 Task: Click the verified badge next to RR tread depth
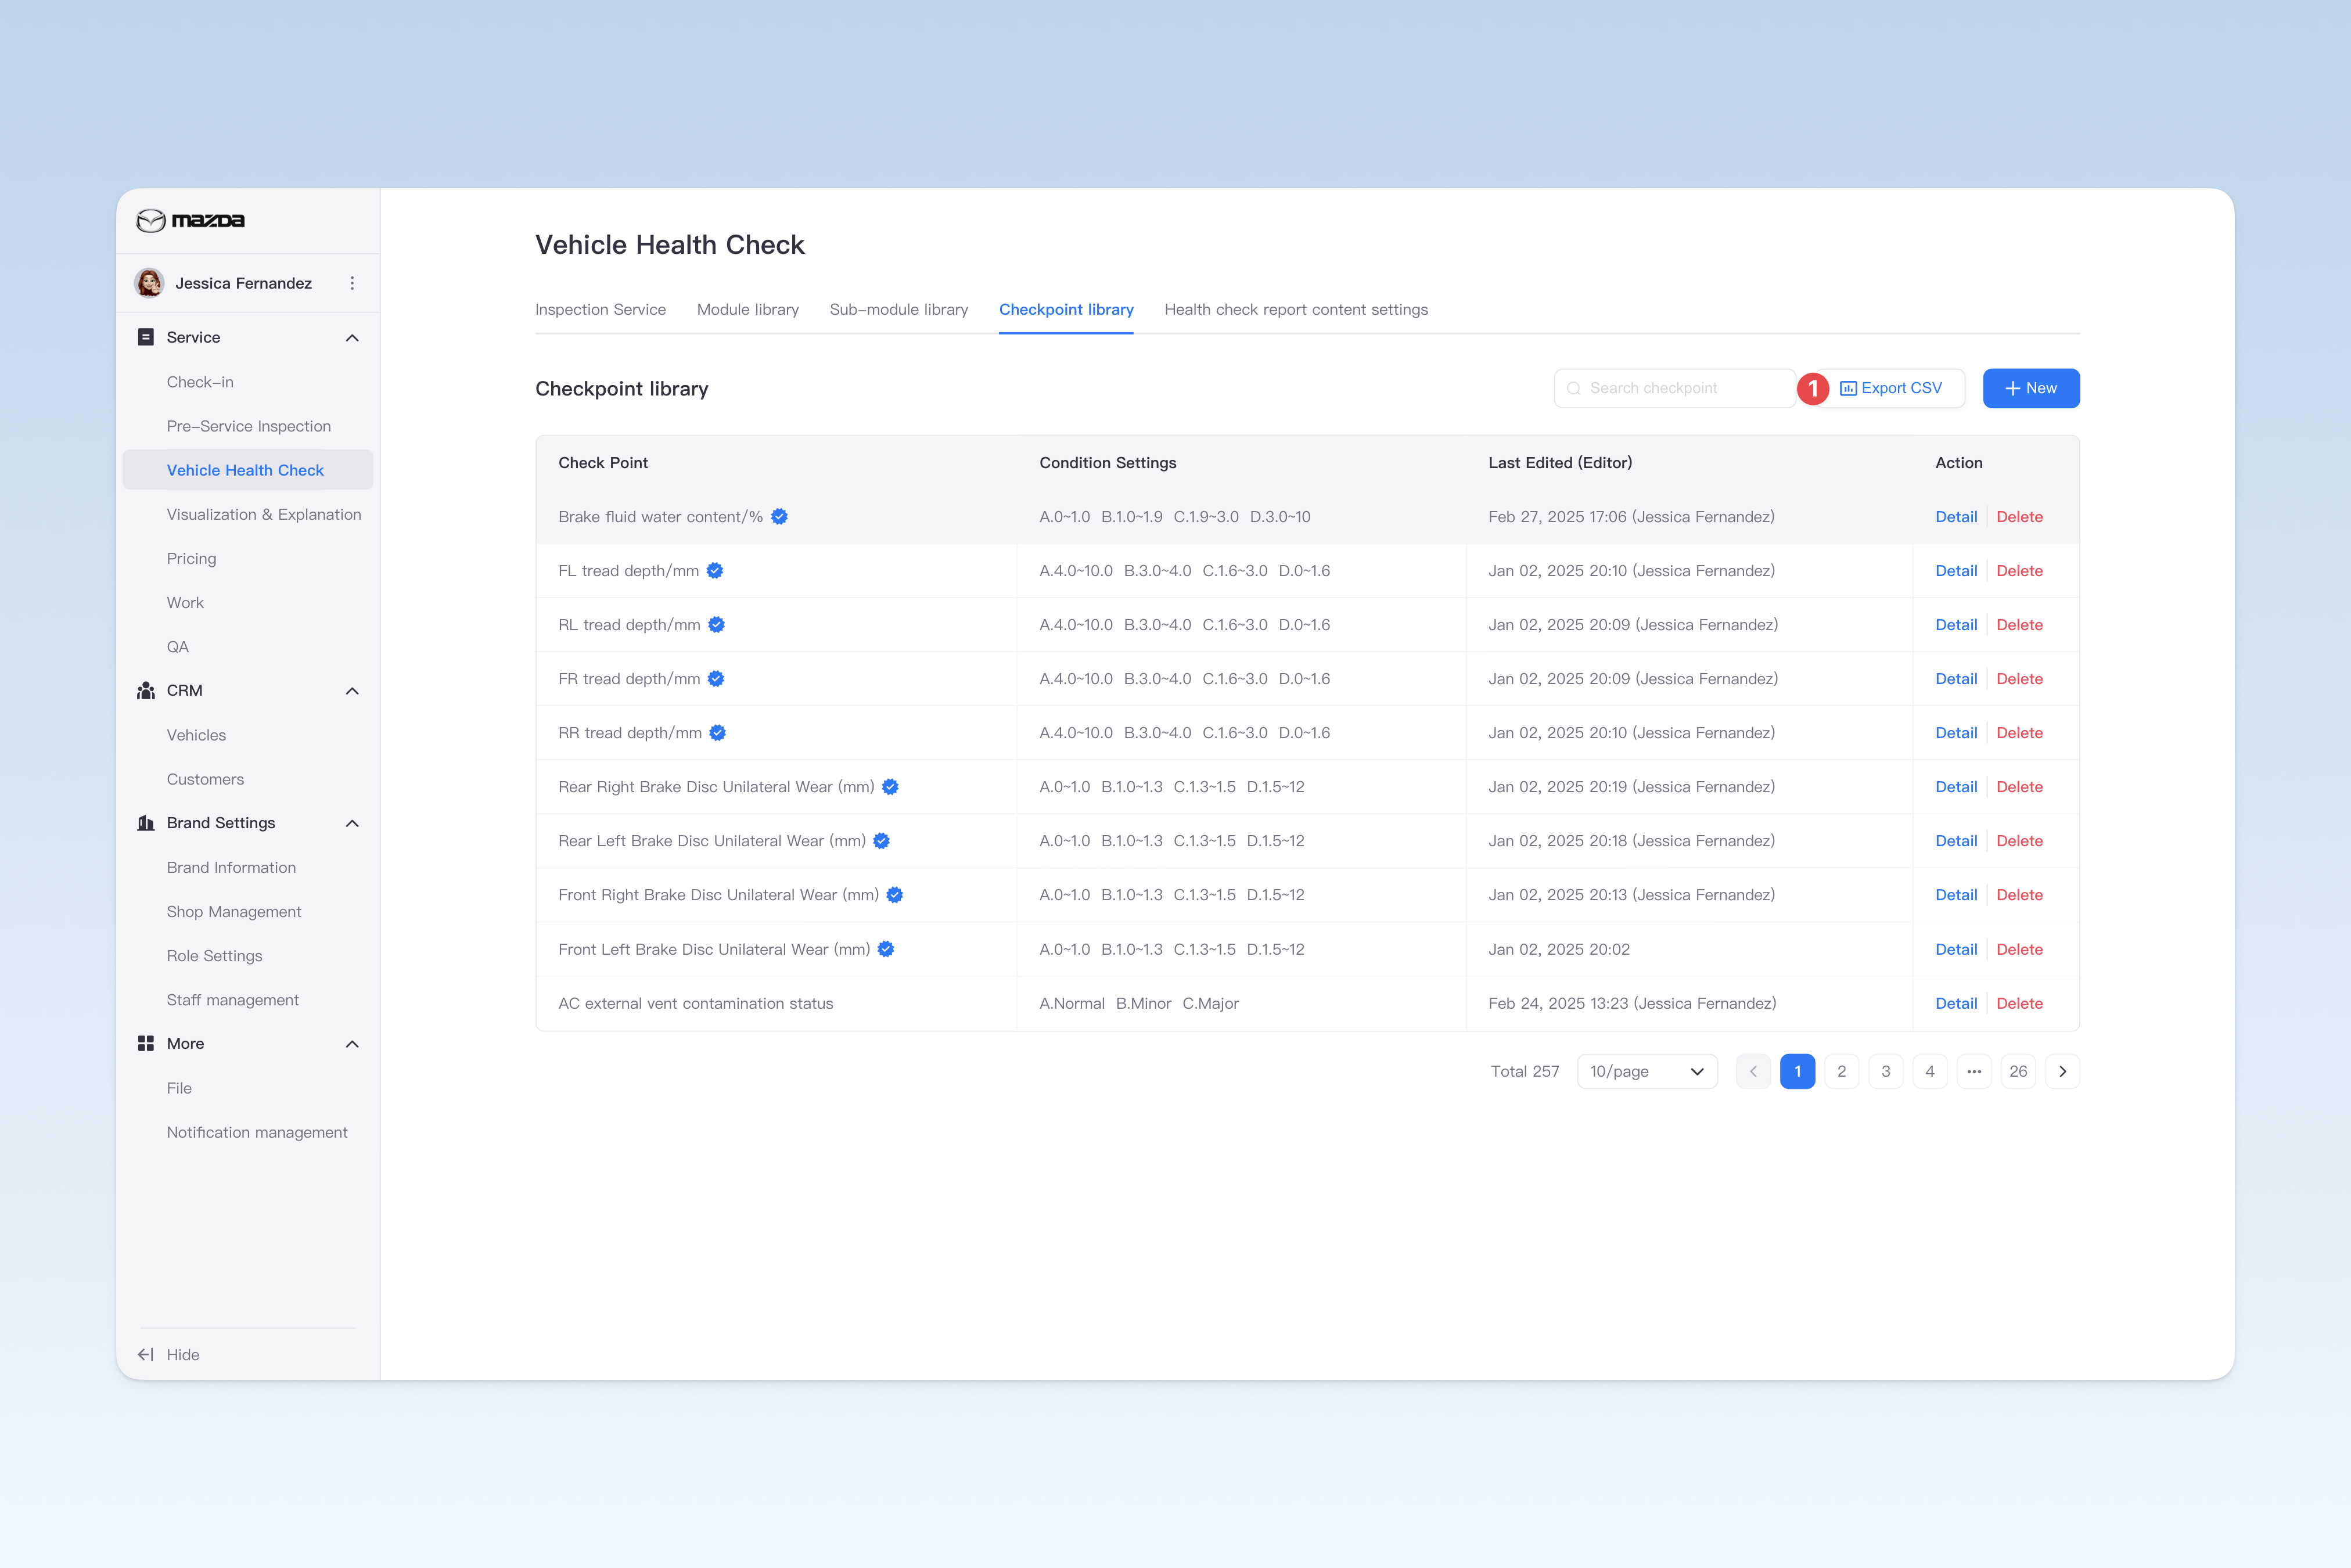tap(717, 732)
